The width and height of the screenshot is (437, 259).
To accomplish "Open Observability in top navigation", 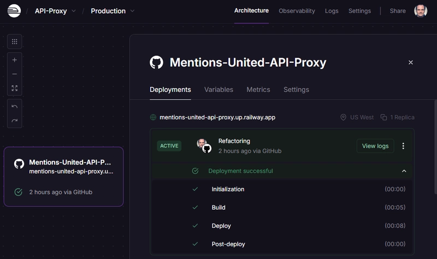I will [x=297, y=11].
